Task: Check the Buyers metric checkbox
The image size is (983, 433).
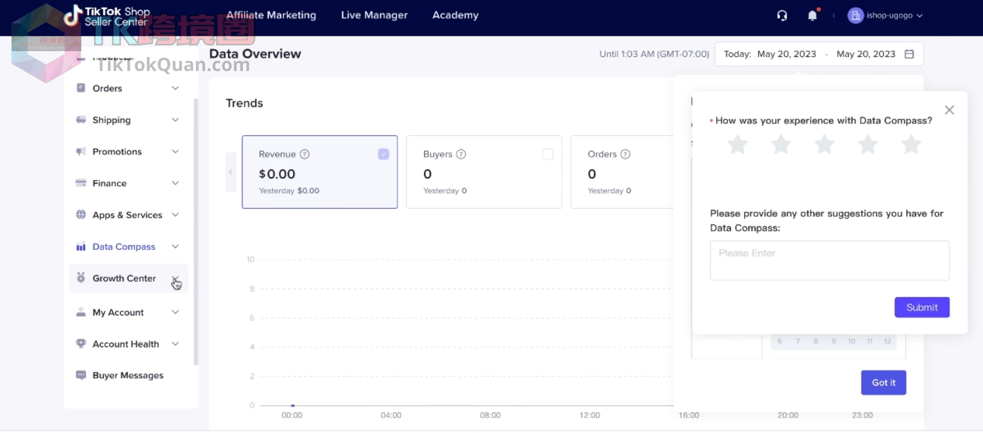Action: pos(548,154)
